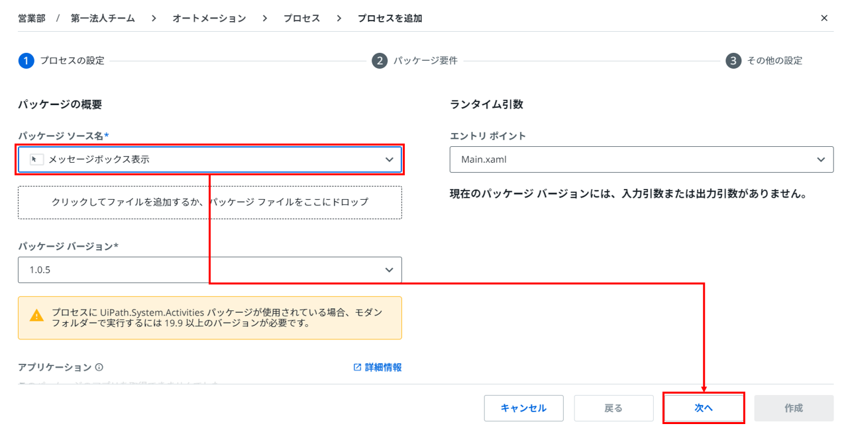
Task: Click the 戻る button
Action: coord(613,408)
